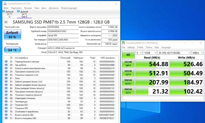The width and height of the screenshot is (205, 123).
Task: Click status icon for Помилки ECC
Action: (6, 105)
